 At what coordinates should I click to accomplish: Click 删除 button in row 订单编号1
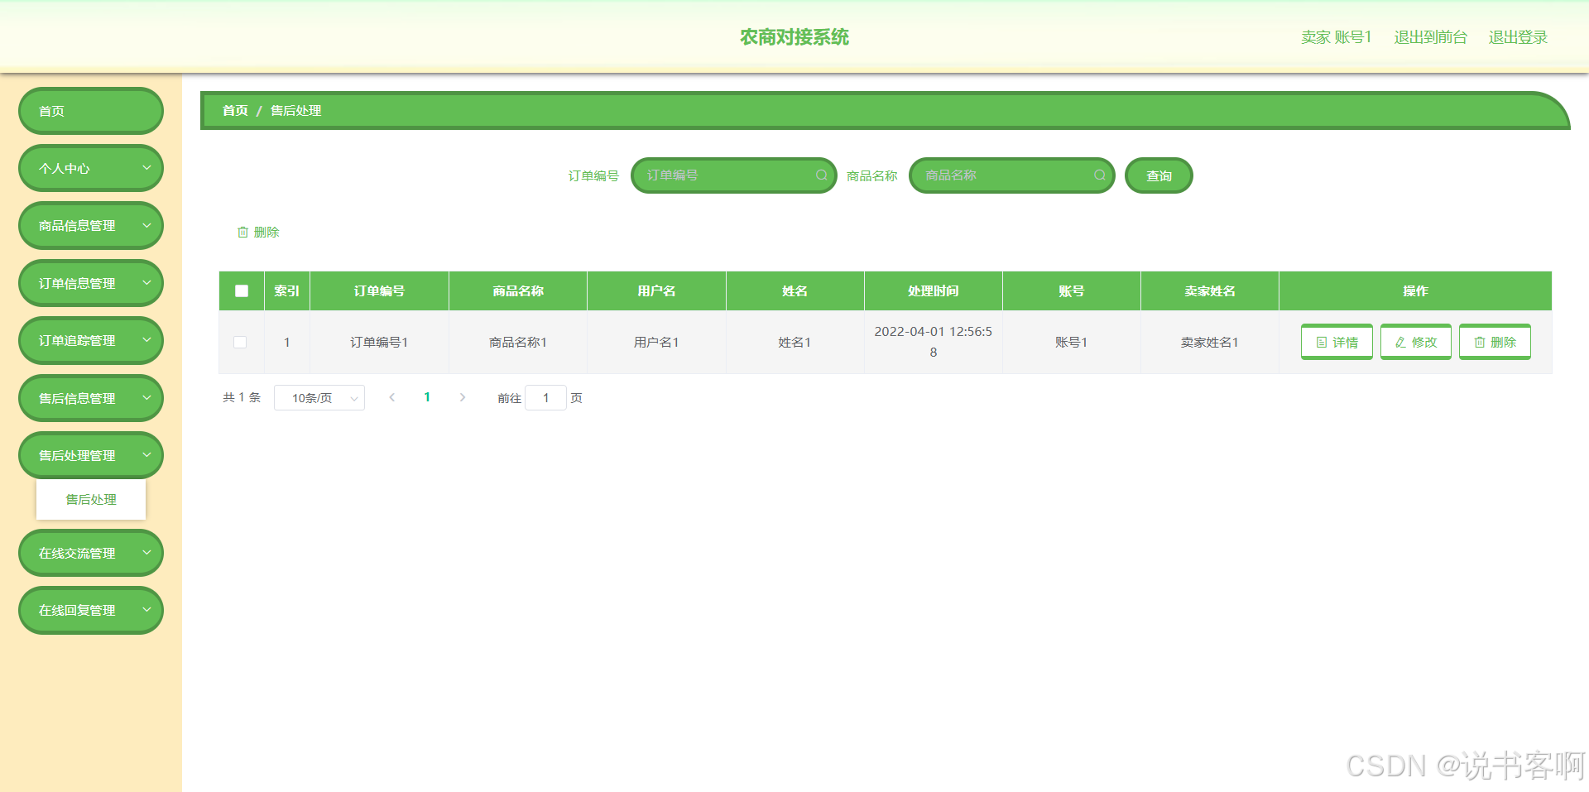1495,342
